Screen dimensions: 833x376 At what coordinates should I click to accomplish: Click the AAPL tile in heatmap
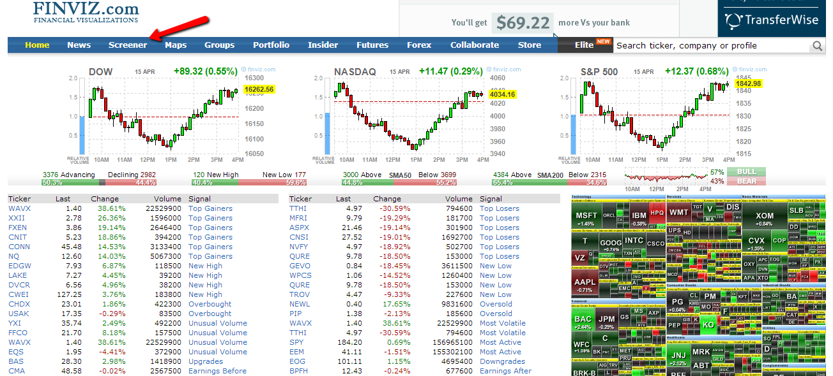585,284
